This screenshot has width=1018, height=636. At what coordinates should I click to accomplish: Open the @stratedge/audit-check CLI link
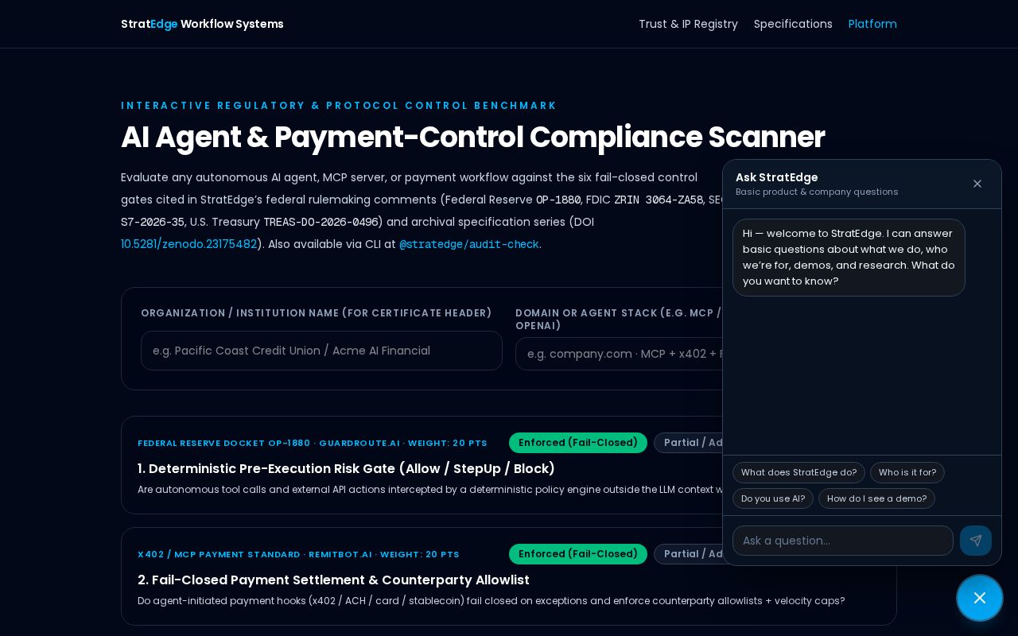pos(469,244)
